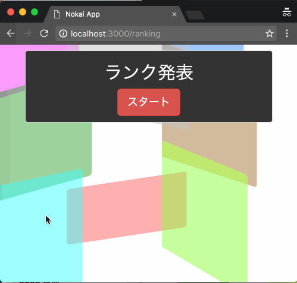This screenshot has width=297, height=283.
Task: Minimize the window with yellow button
Action: (x=23, y=12)
